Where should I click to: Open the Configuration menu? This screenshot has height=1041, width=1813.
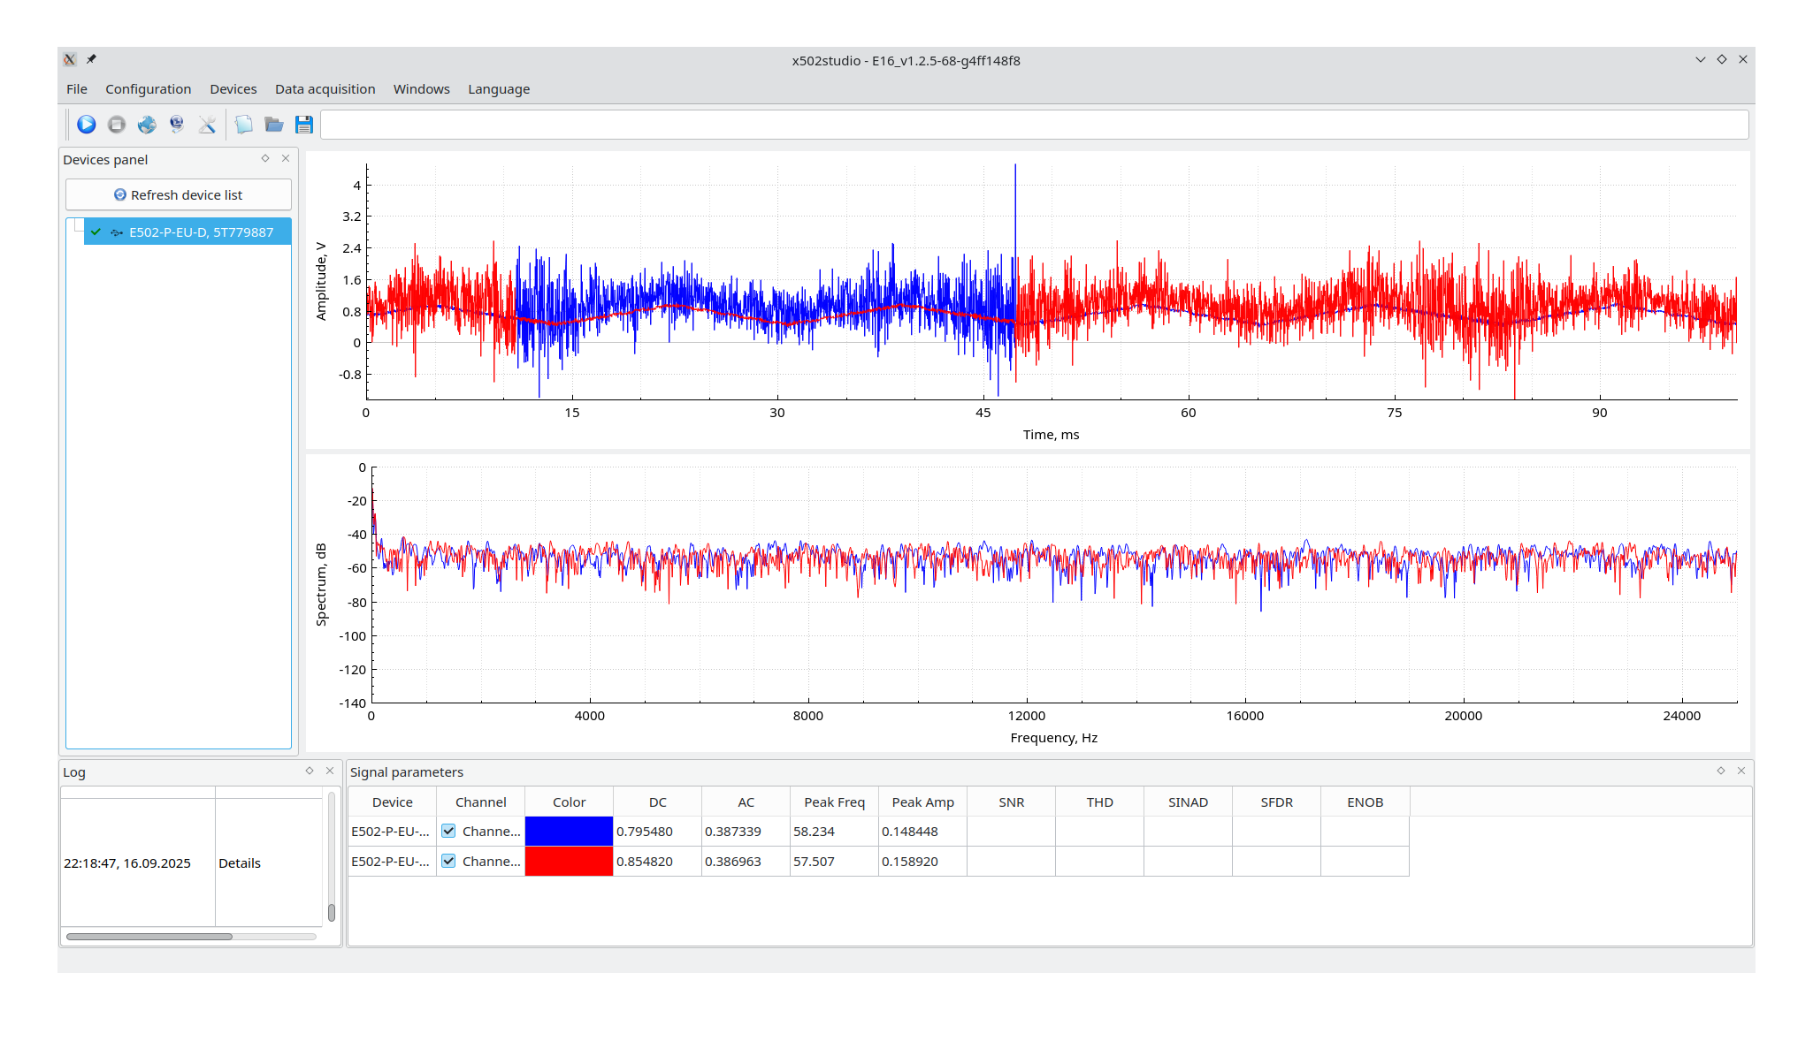(148, 89)
